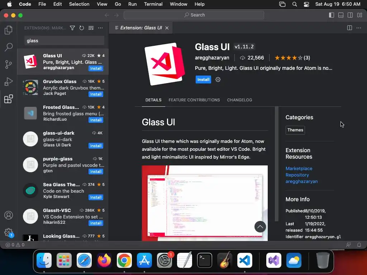Open editor more actions ellipsis

359,28
